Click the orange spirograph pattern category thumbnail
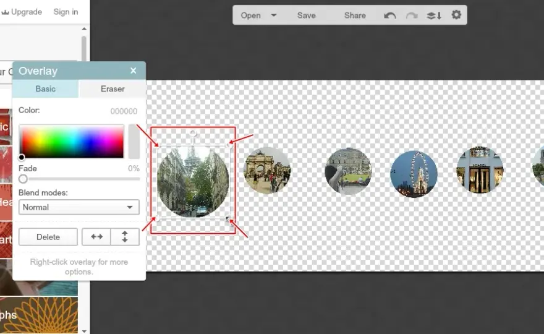Screen dimensions: 544x334 [x=39, y=315]
